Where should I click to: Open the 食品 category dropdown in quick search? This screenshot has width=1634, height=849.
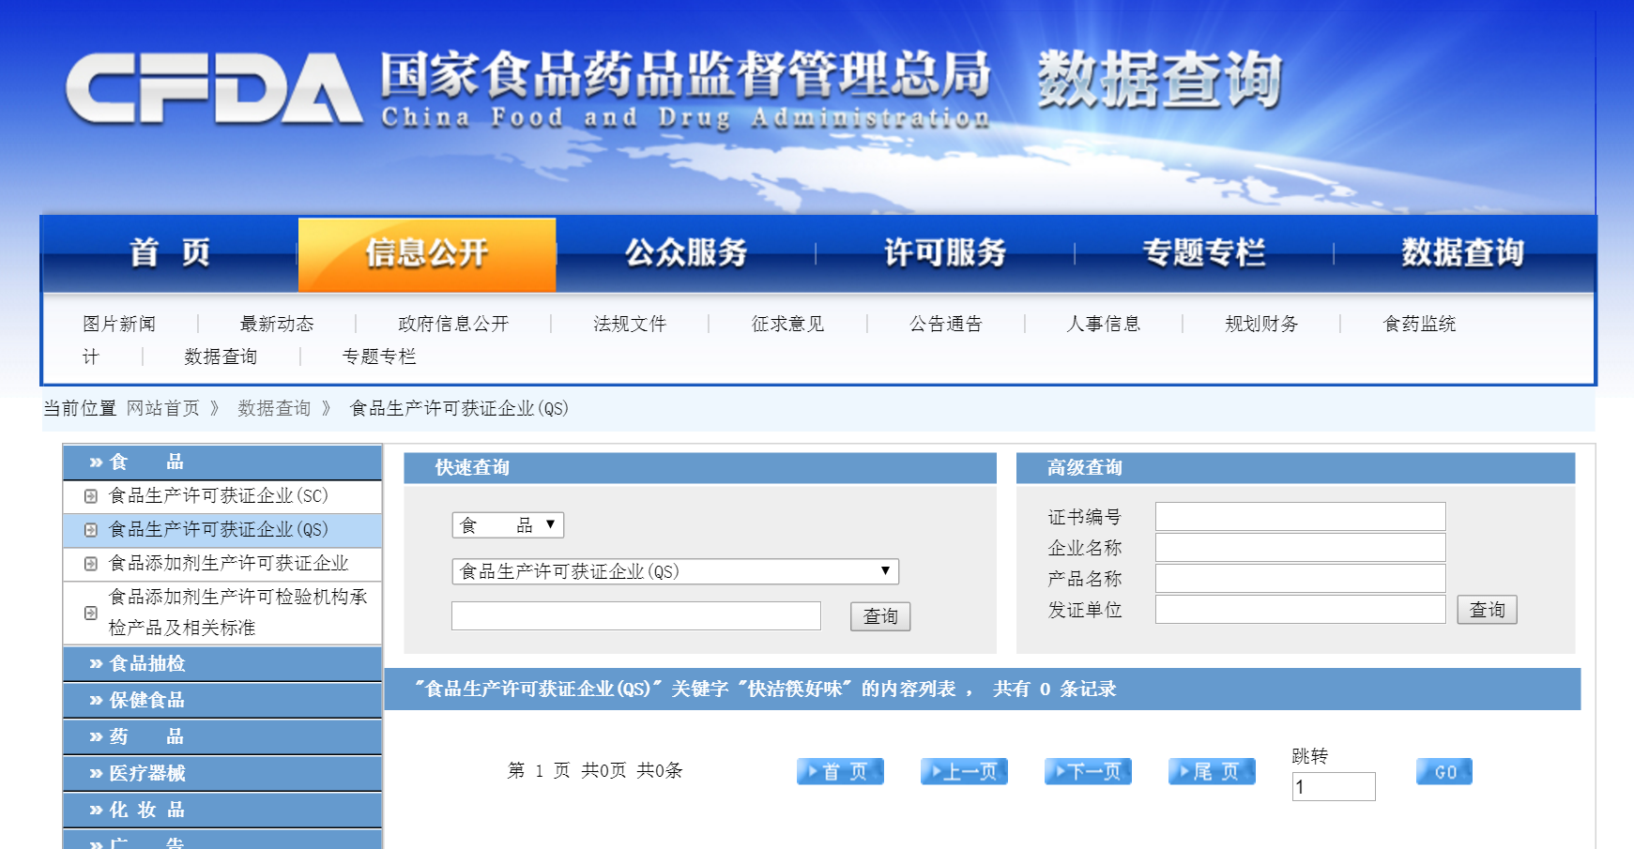pos(508,525)
